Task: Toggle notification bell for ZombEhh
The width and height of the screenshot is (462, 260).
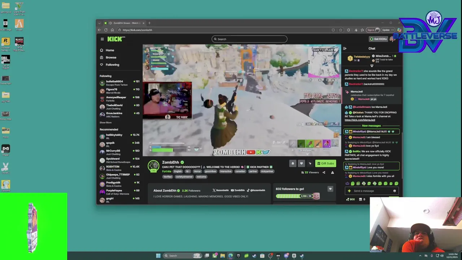Action: pos(293,163)
